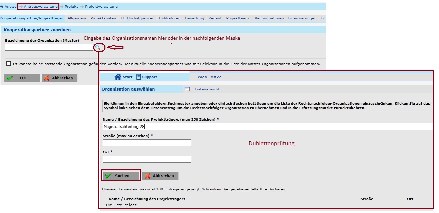Viewport: 439px width, 213px height.
Task: Tick the no matching organisation checkbox
Action: point(8,64)
